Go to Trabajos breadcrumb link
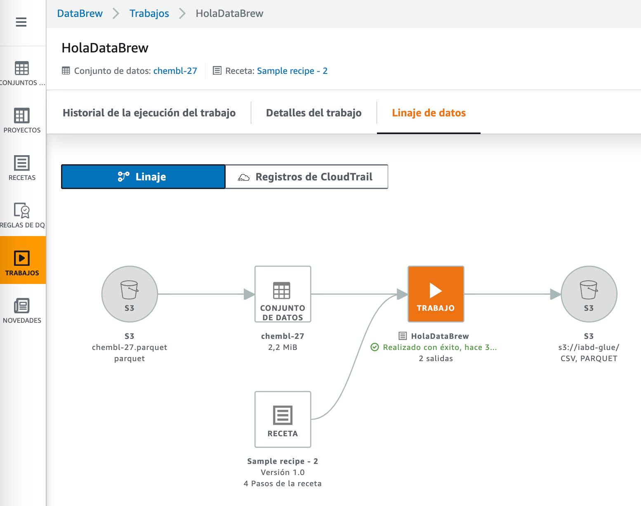 pyautogui.click(x=149, y=13)
